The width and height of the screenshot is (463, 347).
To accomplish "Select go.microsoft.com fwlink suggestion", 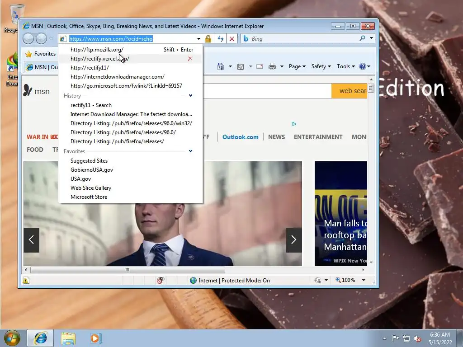I will tap(131, 86).
